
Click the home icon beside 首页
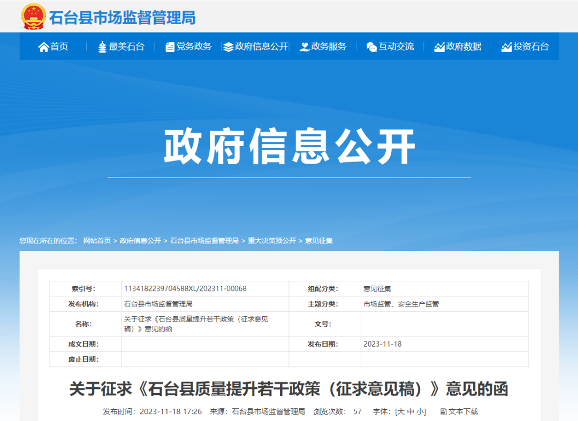tap(45, 47)
